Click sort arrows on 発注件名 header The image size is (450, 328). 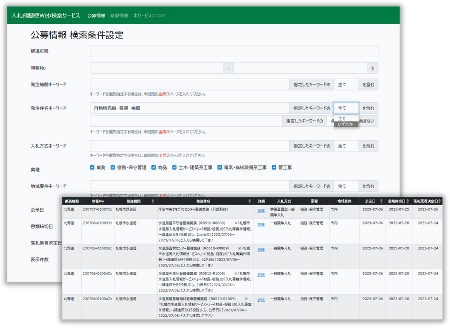tap(250, 201)
